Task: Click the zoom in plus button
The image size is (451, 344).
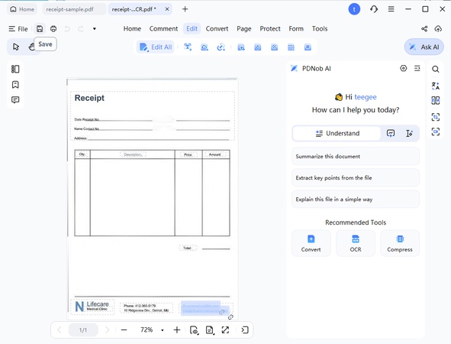Action: (x=177, y=330)
